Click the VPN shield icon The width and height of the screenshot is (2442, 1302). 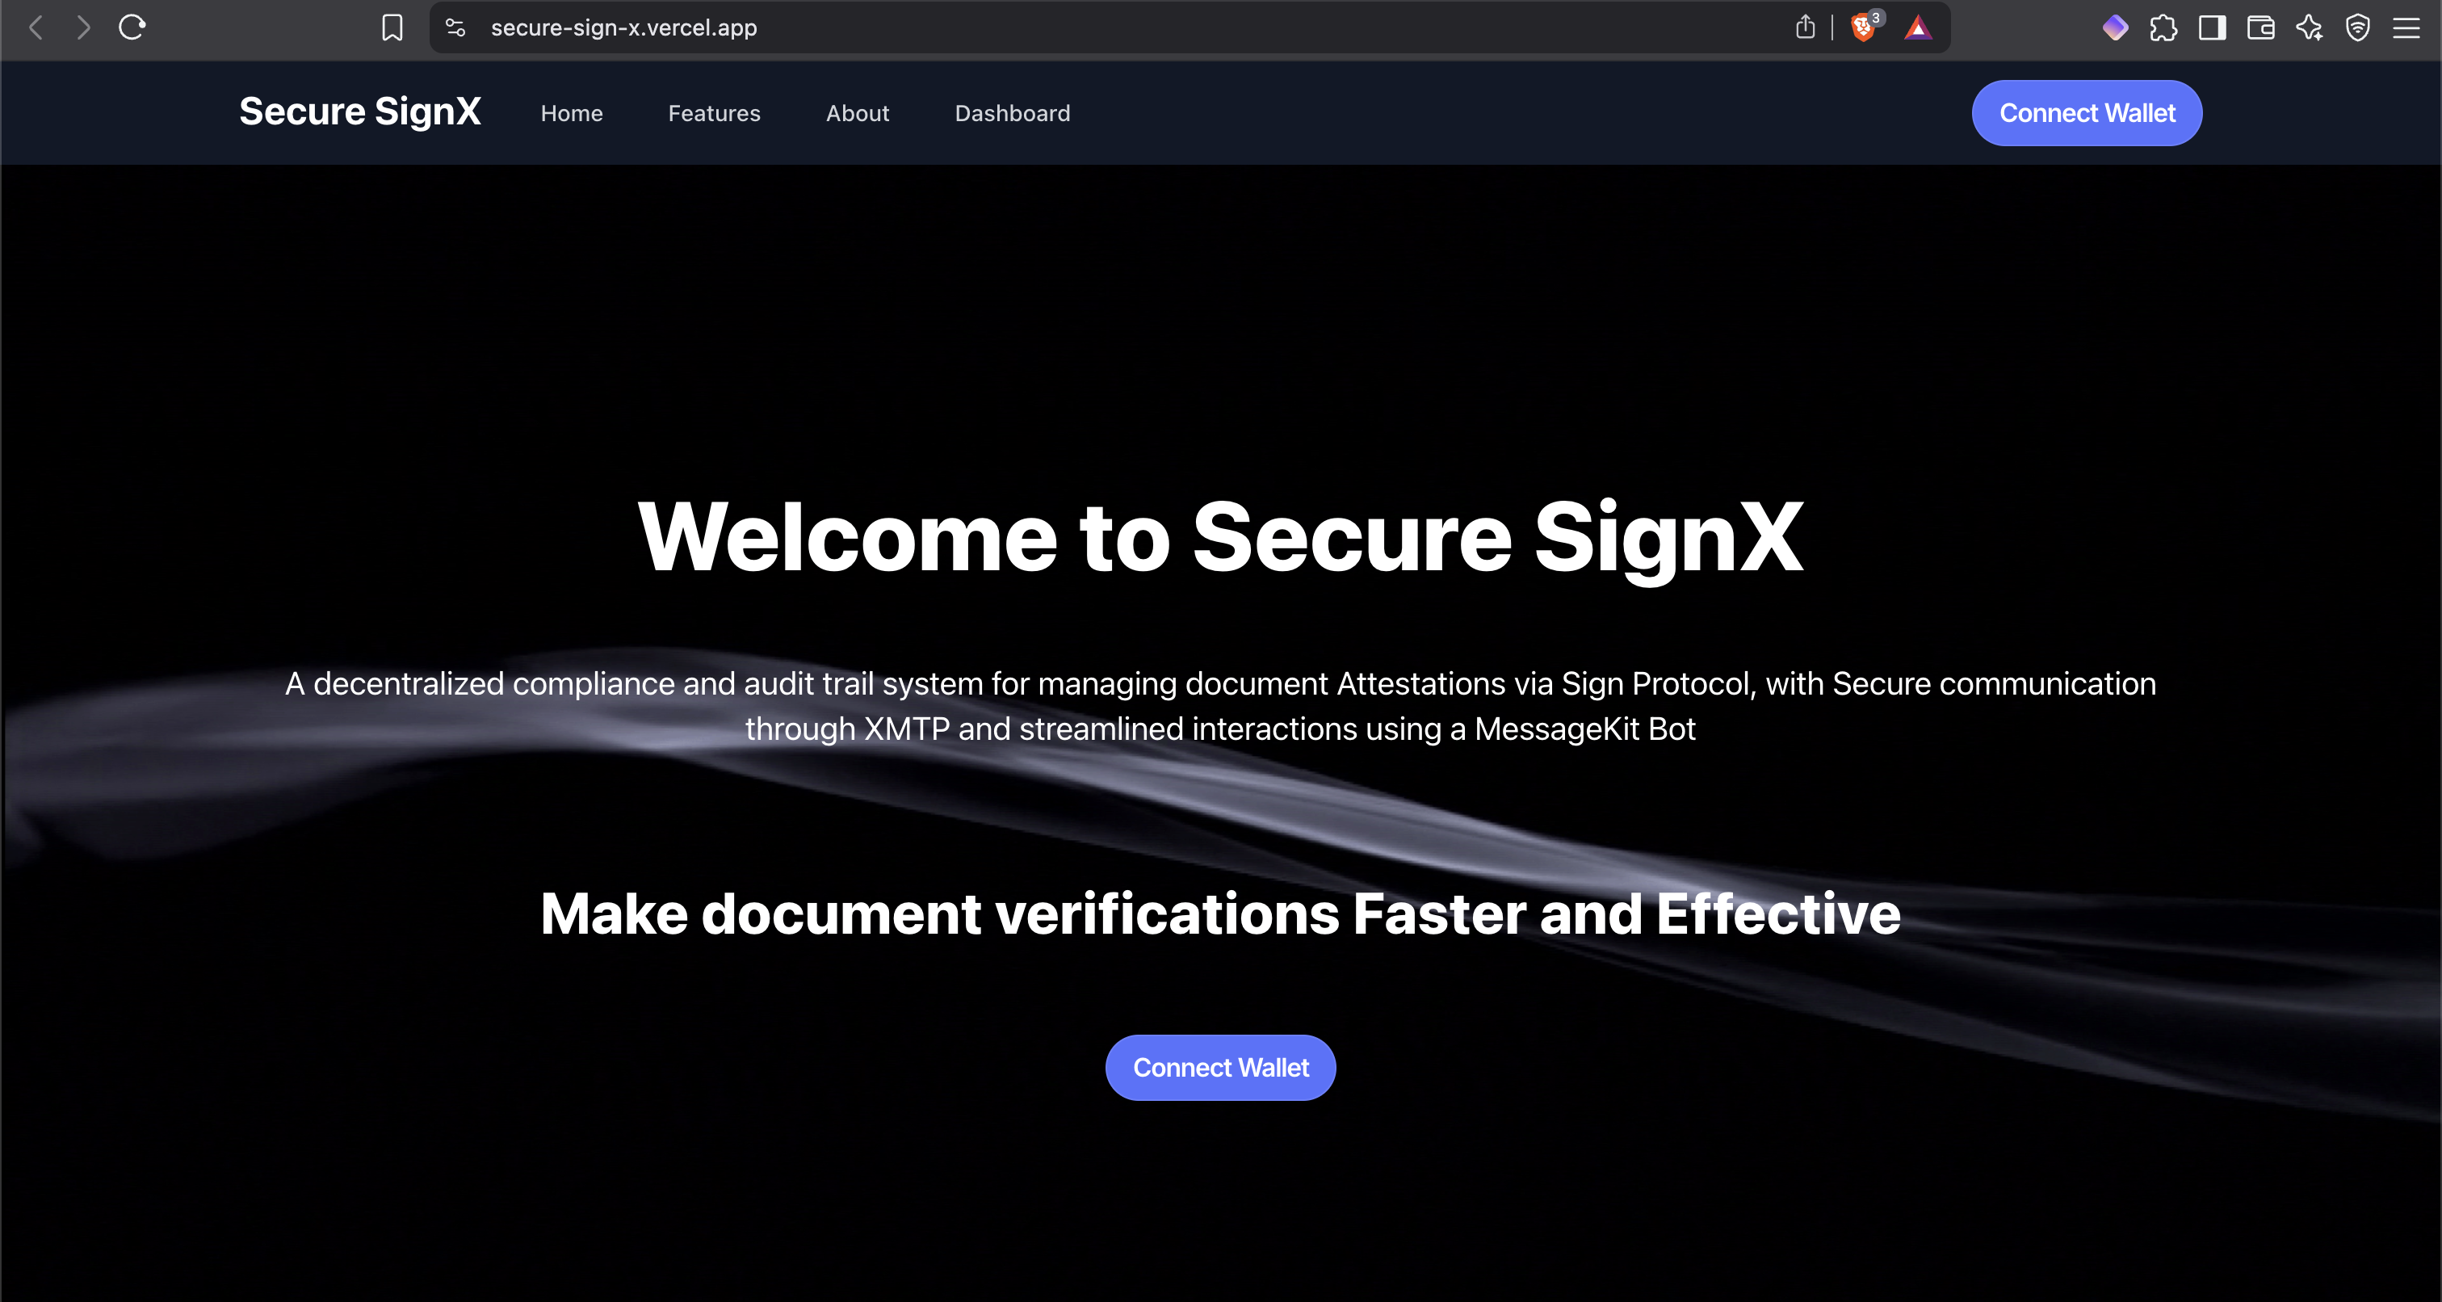click(2358, 27)
